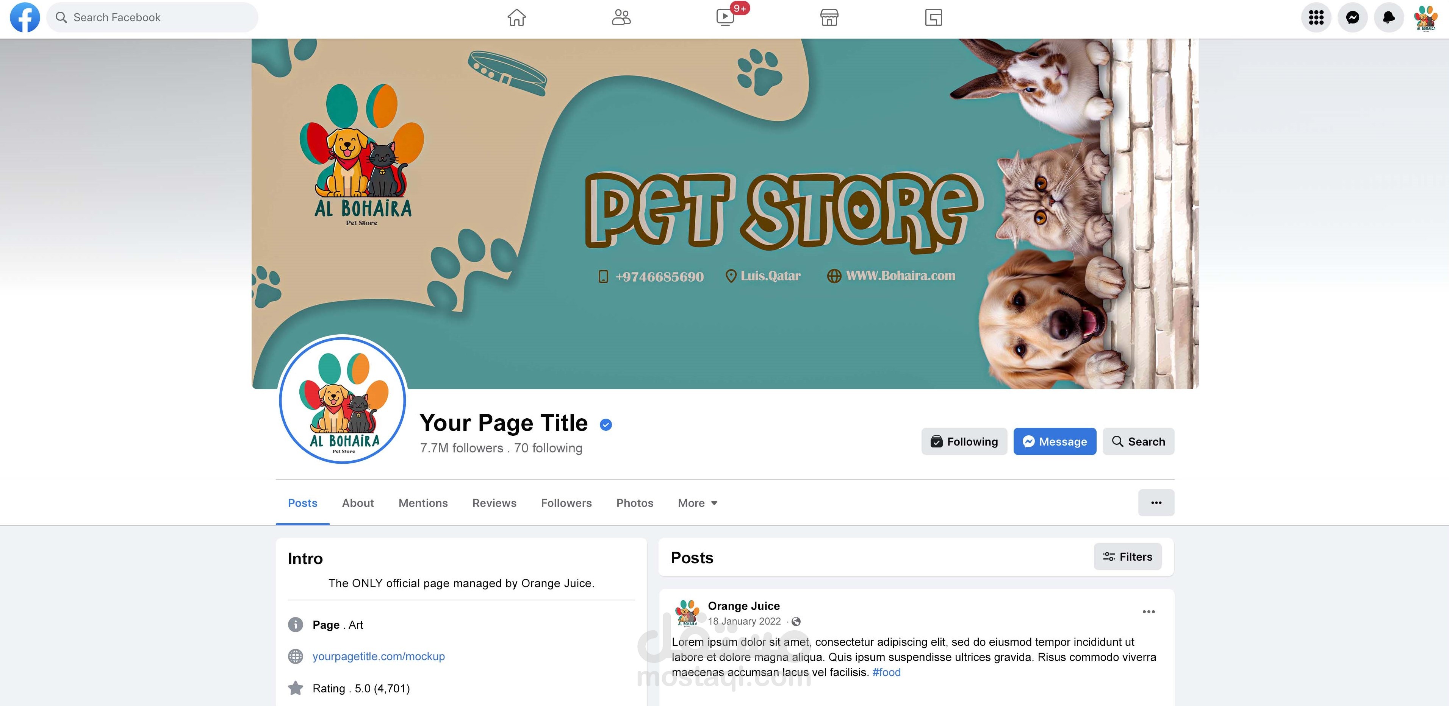Open the nine-dot menu grid icon
This screenshot has height=706, width=1449.
pyautogui.click(x=1316, y=17)
